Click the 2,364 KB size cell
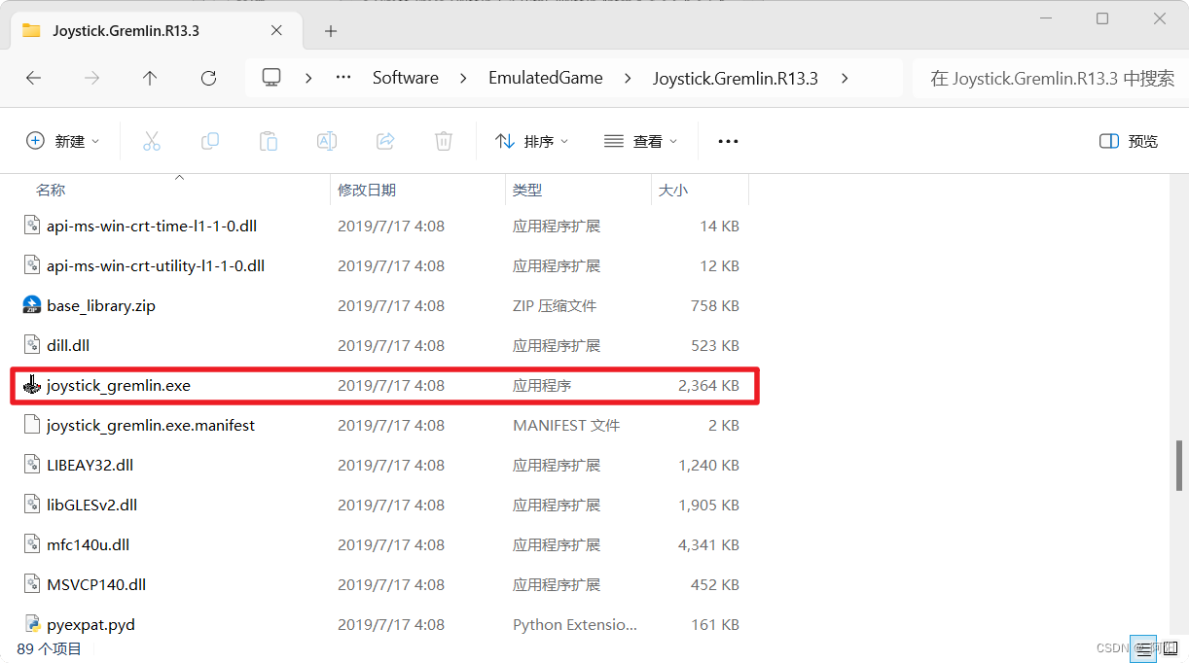Screen dimensions: 1189x663 point(709,385)
